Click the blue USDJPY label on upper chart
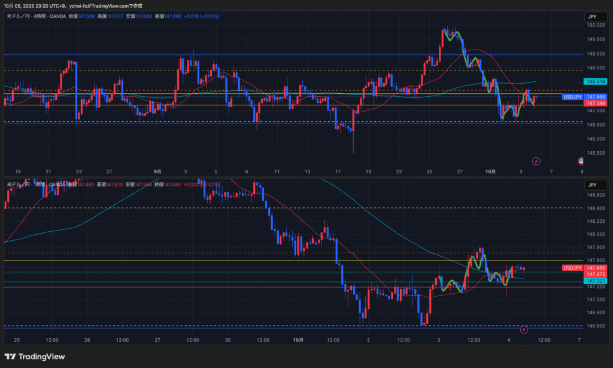Viewport: 613px width, 368px height. [572, 97]
